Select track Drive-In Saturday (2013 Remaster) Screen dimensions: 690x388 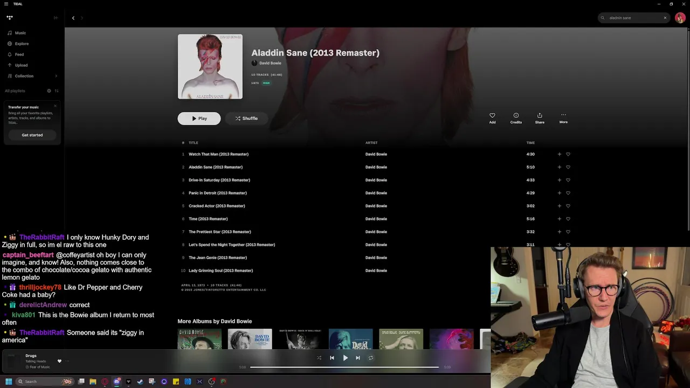coord(219,180)
